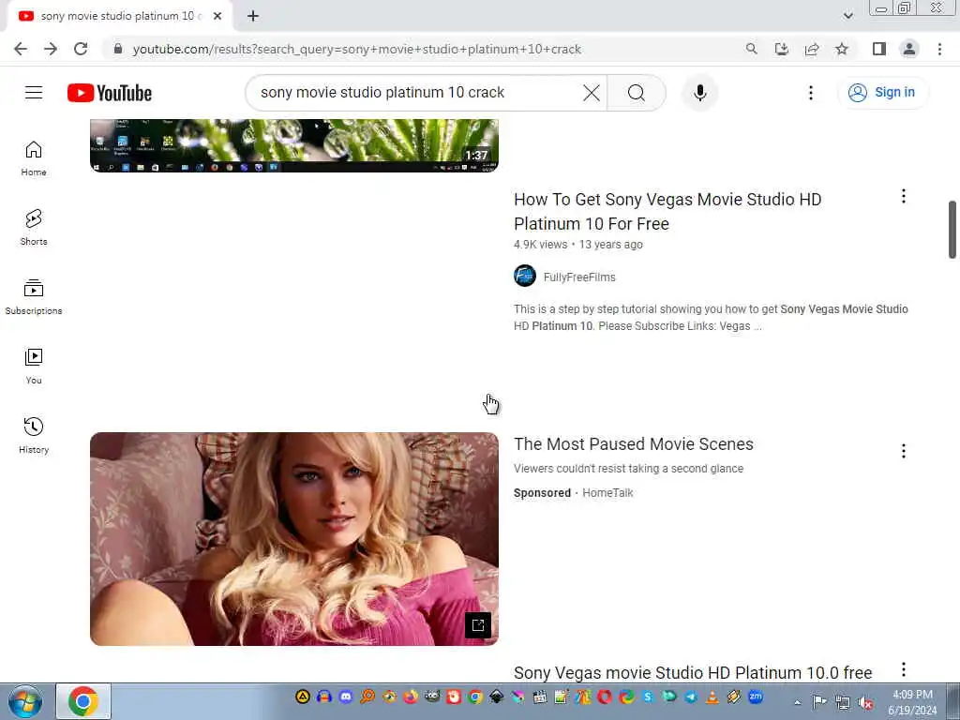Open 'Sony Vegas movie Studio HD Platinum 10.0 free' title
Image resolution: width=960 pixels, height=720 pixels.
[x=693, y=673]
